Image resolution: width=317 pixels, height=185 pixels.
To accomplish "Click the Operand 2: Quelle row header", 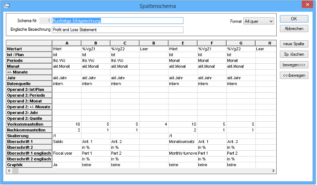I will (29, 119).
